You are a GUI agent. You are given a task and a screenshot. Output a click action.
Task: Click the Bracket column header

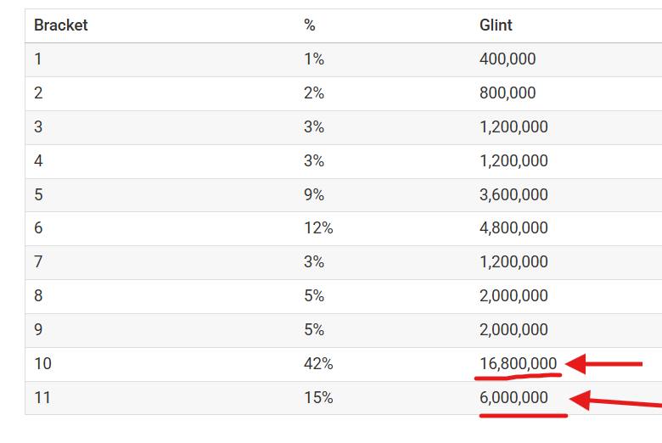[61, 25]
